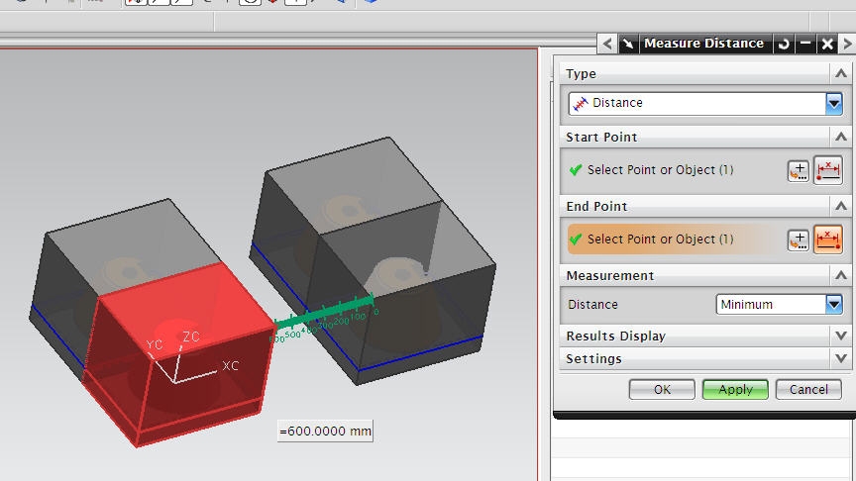Click the Settings header text
Viewport: 856px width, 481px height.
[x=594, y=359]
